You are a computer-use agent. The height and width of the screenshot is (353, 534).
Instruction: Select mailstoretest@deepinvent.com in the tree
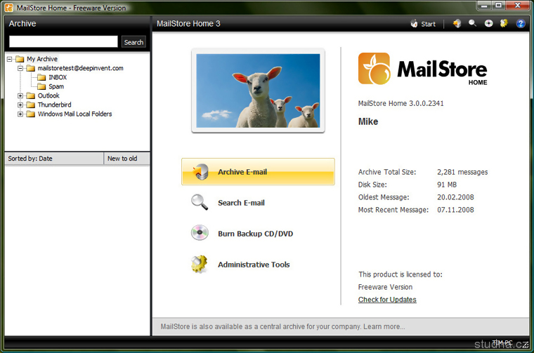point(80,68)
